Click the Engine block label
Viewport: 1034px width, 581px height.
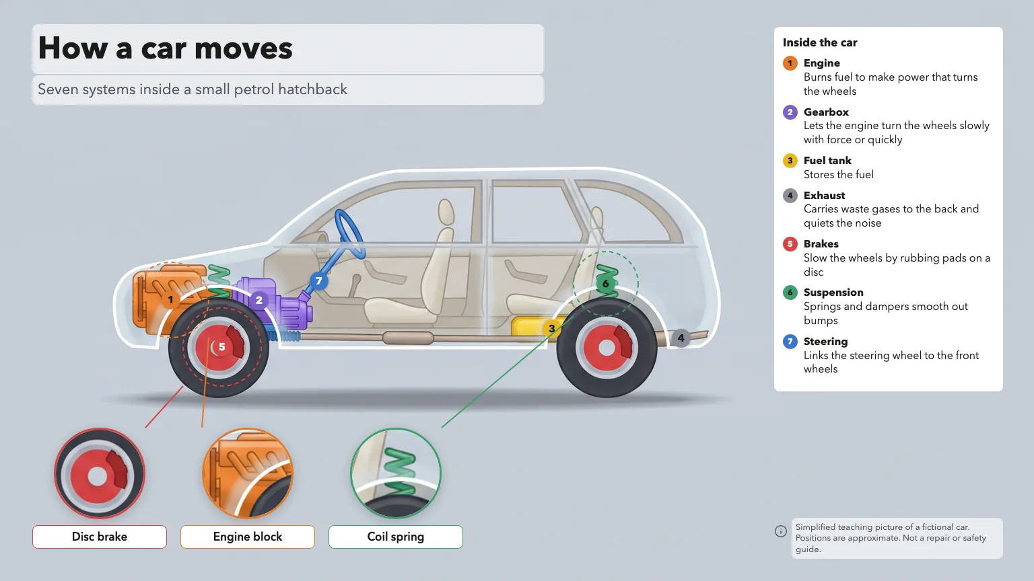click(x=248, y=537)
